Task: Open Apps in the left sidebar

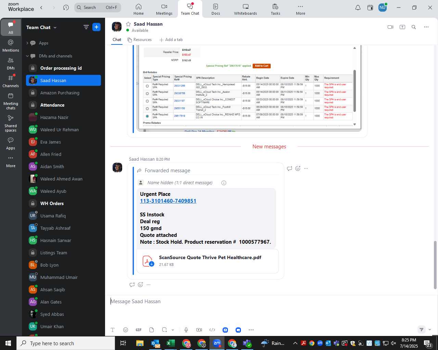Action: click(x=11, y=144)
